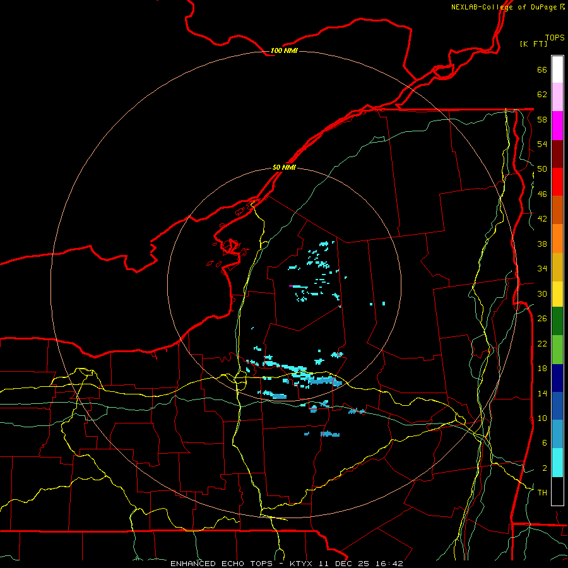Click the KTYX radar station identifier
Screen dimensions: 568x568
[300, 564]
